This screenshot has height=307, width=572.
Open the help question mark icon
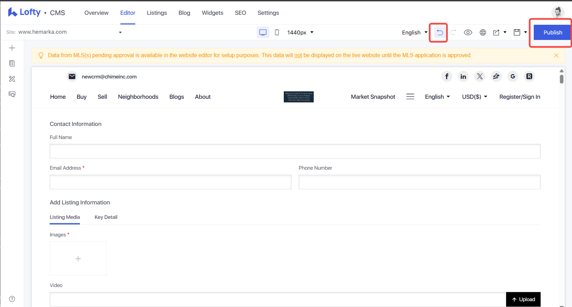[x=12, y=299]
